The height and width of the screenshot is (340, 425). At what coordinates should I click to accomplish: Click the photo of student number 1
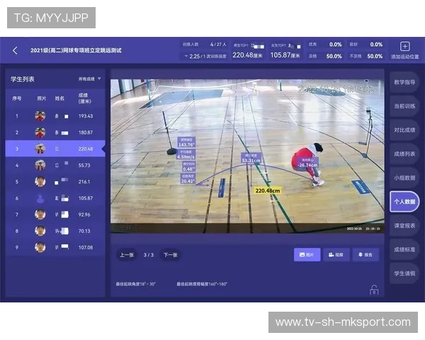click(40, 115)
